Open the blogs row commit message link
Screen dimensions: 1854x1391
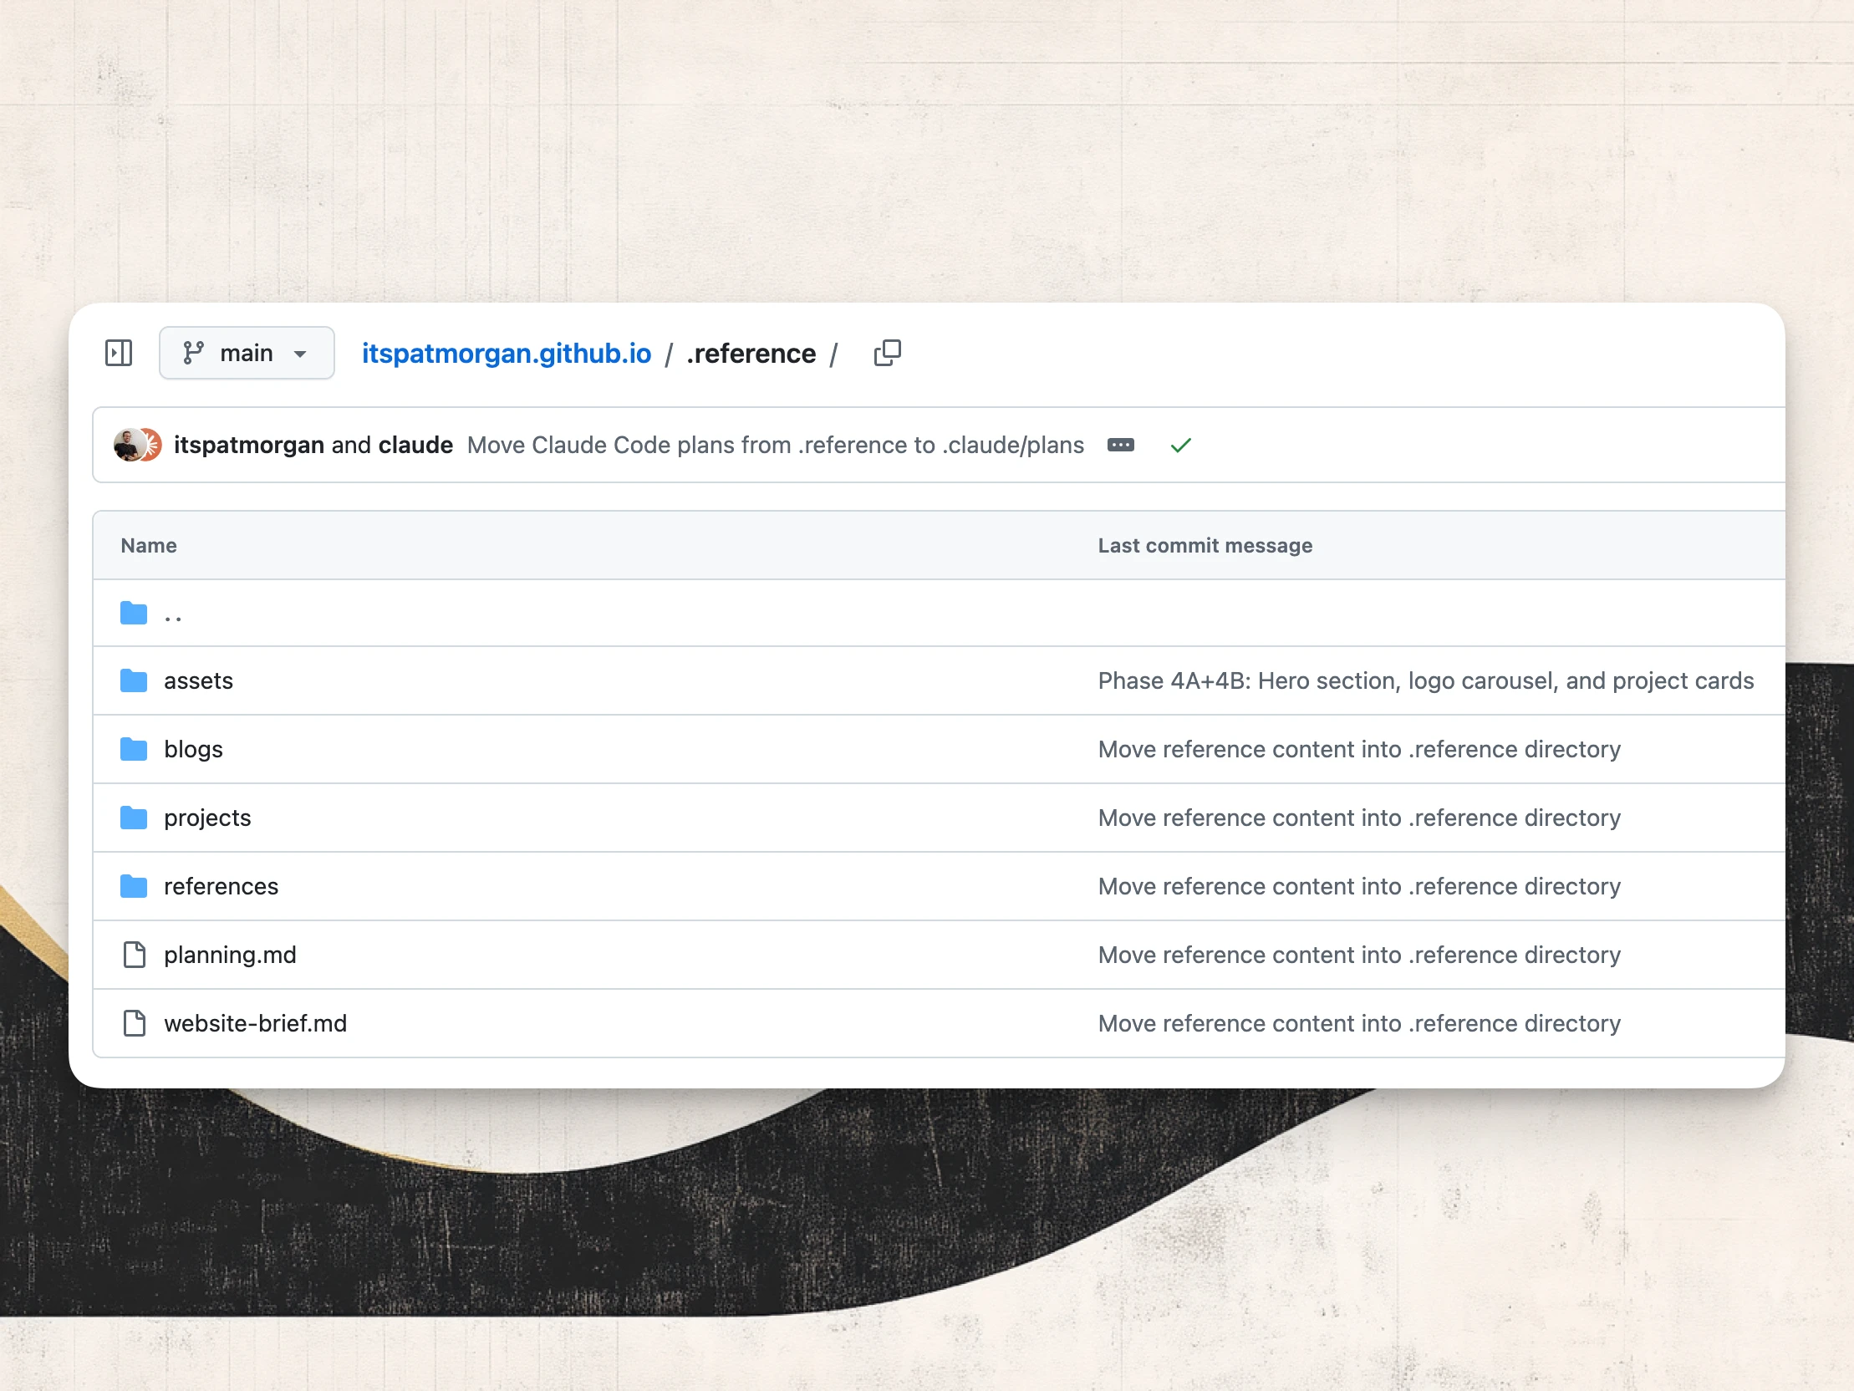pyautogui.click(x=1359, y=750)
